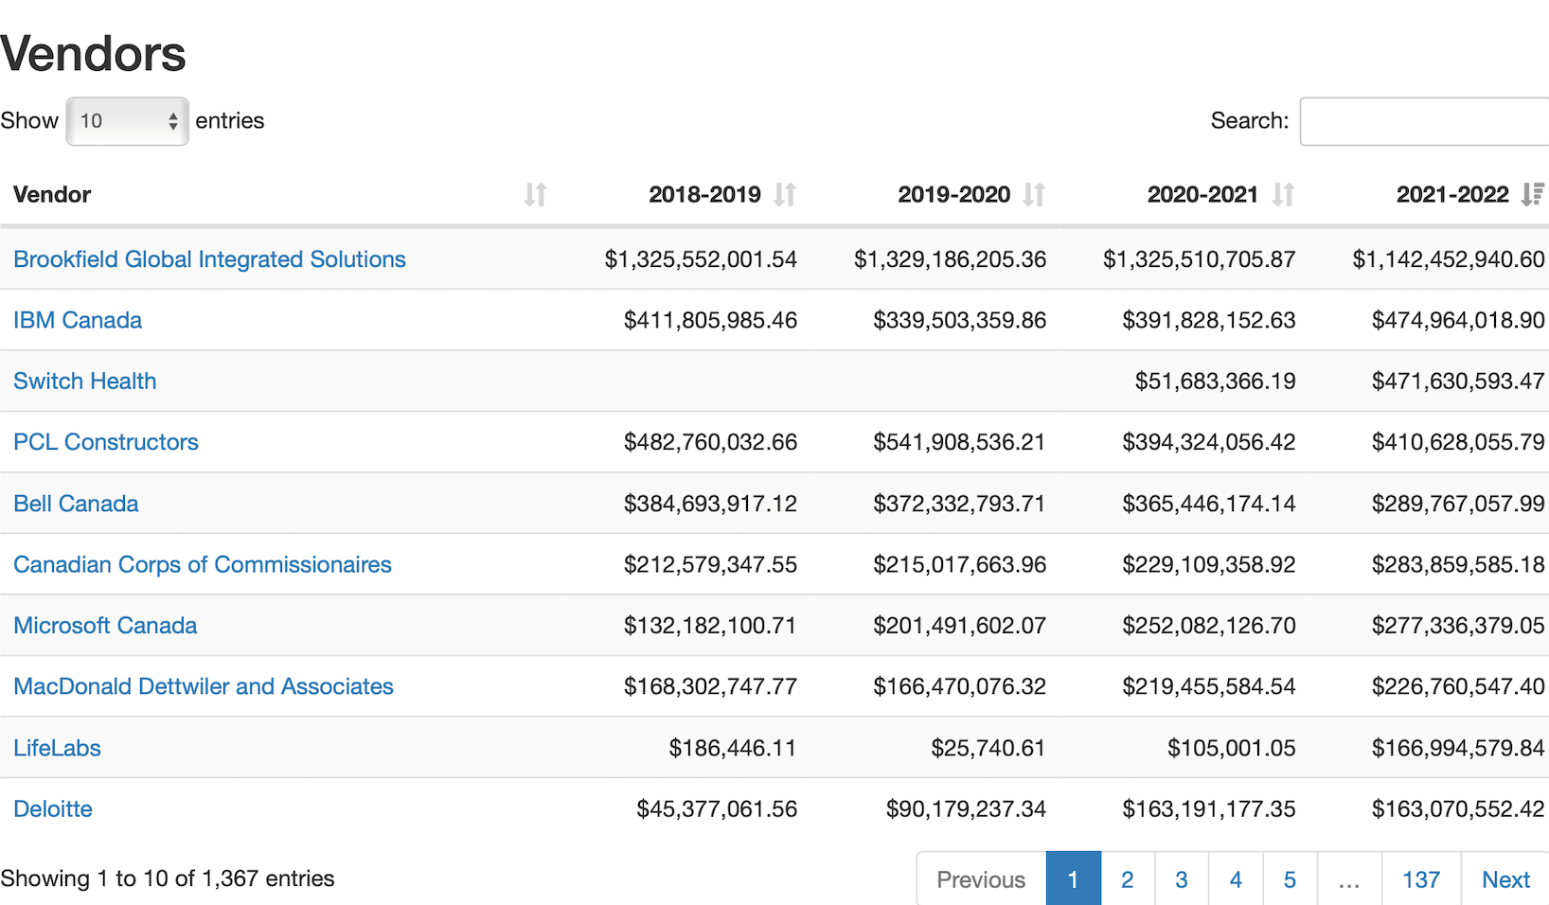
Task: Select cell value $410,628,055.79
Action: pos(1458,442)
